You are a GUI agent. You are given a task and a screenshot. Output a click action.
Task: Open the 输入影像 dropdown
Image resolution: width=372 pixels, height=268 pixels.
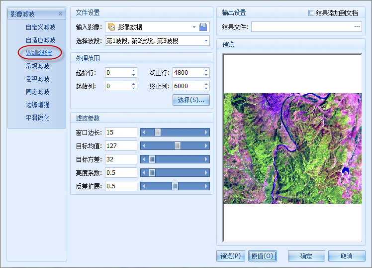194,27
